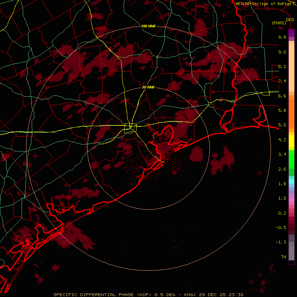The image size is (297, 297).
Task: Pick the purple segment atop the color bar
Action: pyautogui.click(x=291, y=33)
